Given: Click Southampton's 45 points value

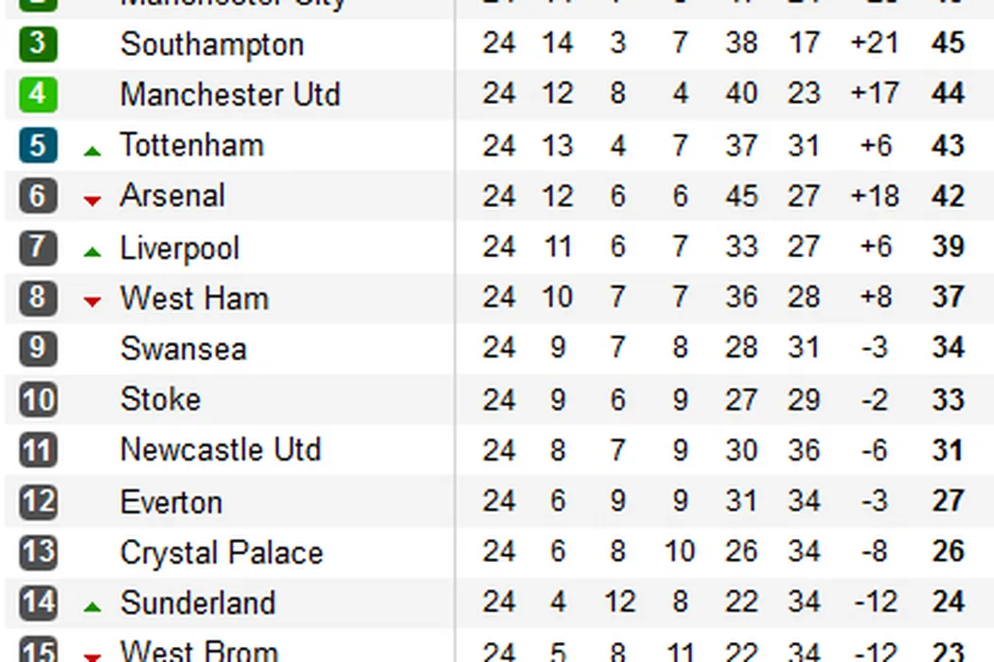Looking at the screenshot, I should point(947,44).
